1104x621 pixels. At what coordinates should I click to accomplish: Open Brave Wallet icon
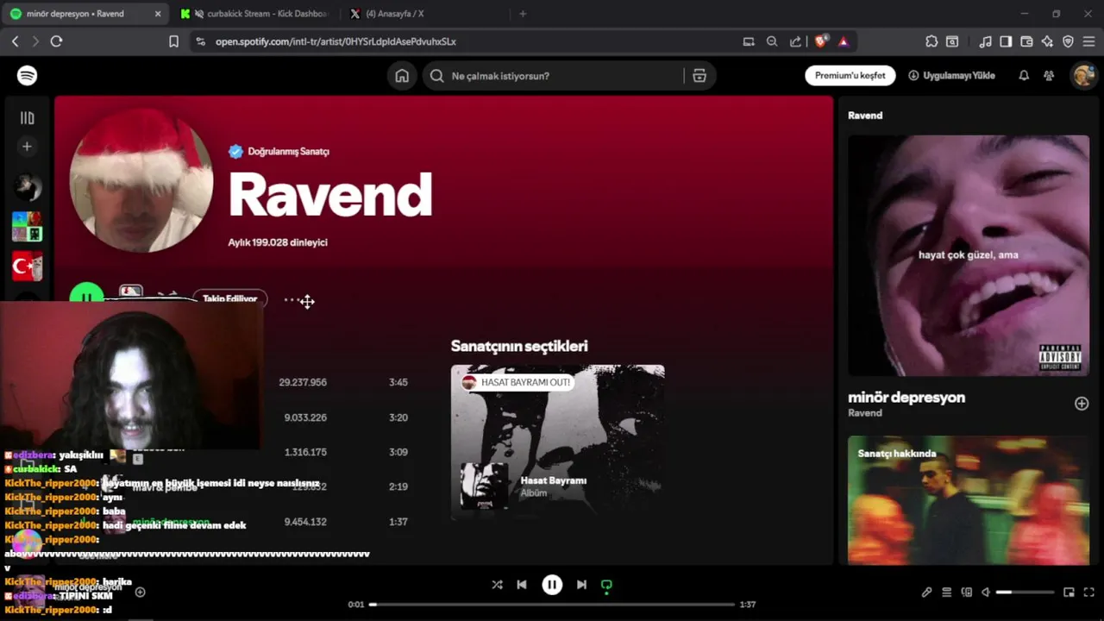pos(1026,41)
